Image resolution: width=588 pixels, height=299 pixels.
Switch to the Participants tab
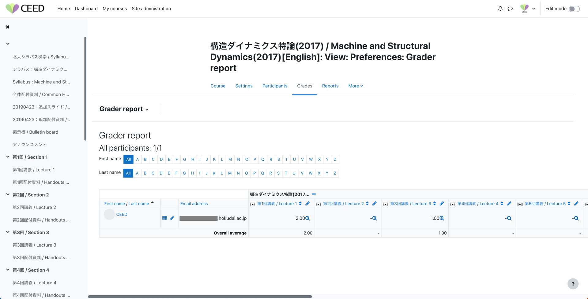(275, 86)
